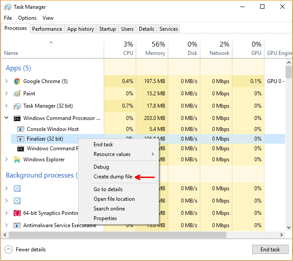Expand the 64-bit Synaptics Pointing row
Screen dimensions: 293x261
pyautogui.click(x=6, y=213)
